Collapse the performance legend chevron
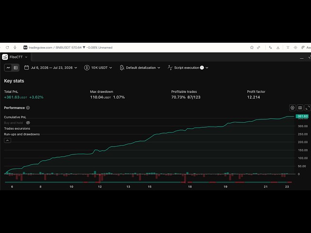311x233 pixels. click(x=8, y=140)
